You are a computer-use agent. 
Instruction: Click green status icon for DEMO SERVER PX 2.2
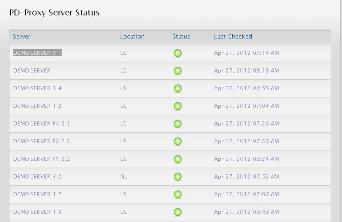tap(178, 159)
